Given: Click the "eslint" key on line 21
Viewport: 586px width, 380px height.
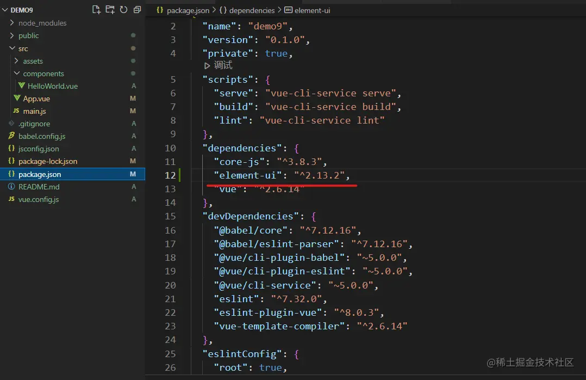Looking at the screenshot, I should [x=236, y=299].
